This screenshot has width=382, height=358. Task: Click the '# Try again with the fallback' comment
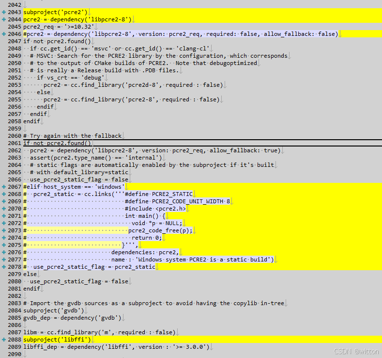[72, 136]
